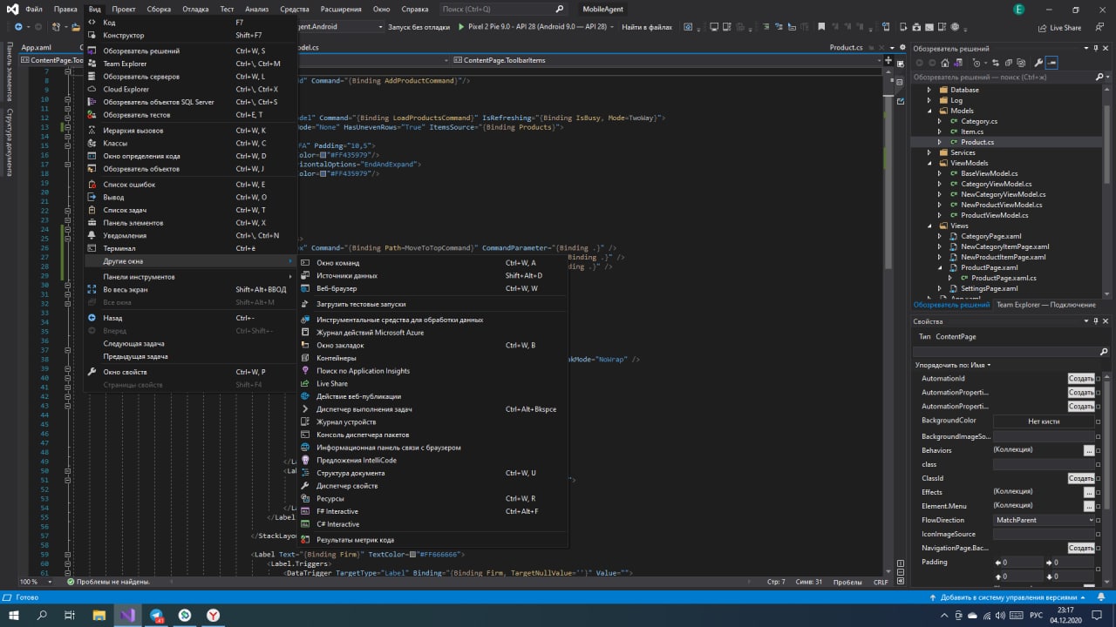Click the search magnifier in the Properties panel
This screenshot has width=1116, height=627.
pyautogui.click(x=1104, y=352)
